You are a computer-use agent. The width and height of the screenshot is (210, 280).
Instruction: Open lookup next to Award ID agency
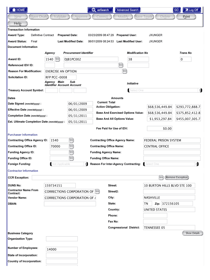point(58,59)
